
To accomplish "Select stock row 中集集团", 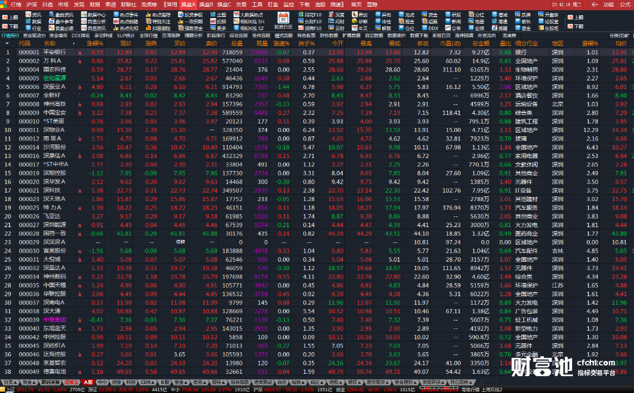I will coord(317,319).
